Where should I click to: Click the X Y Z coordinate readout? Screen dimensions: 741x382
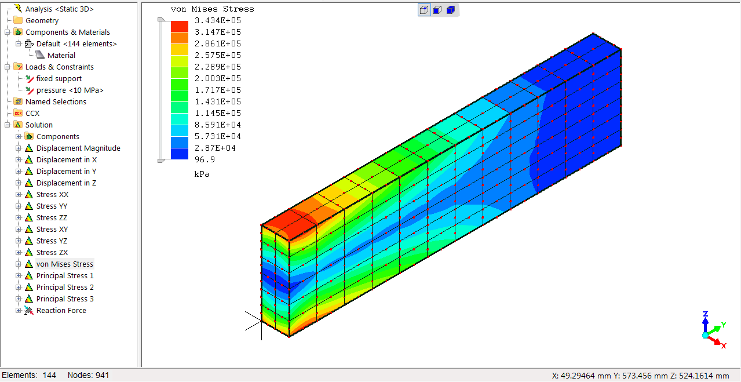point(641,376)
